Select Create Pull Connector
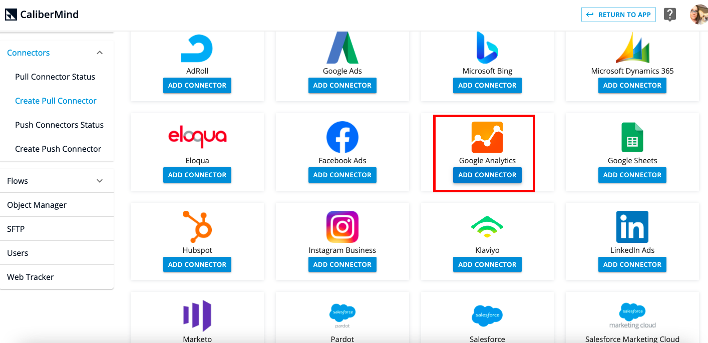The image size is (708, 343). pos(56,101)
